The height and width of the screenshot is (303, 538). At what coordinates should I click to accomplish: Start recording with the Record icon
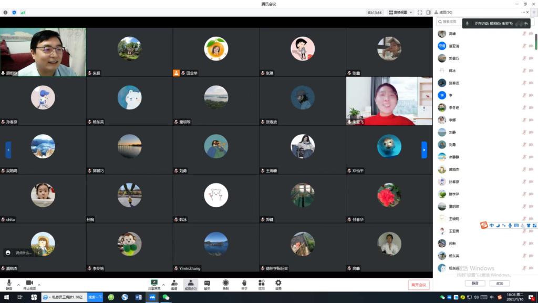[225, 284]
